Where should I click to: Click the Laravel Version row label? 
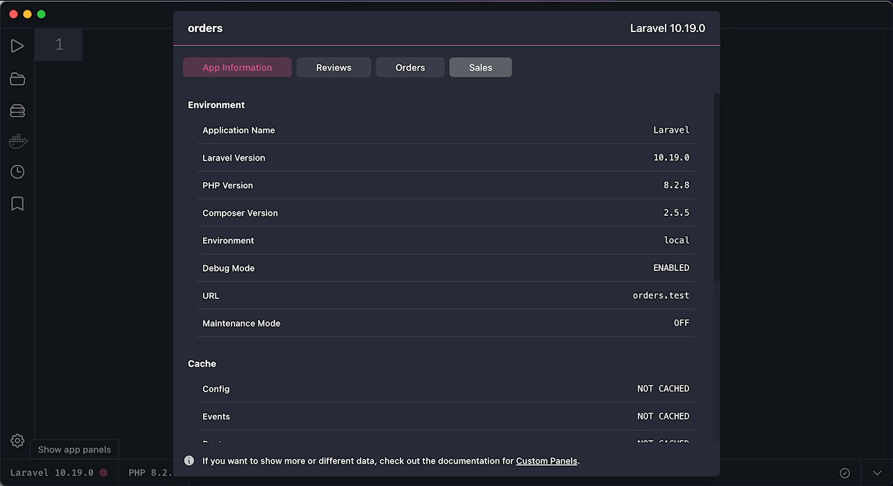(234, 158)
